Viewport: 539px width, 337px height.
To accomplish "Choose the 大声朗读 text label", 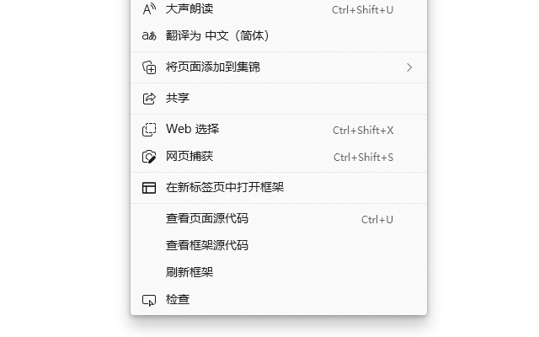I will coord(189,9).
